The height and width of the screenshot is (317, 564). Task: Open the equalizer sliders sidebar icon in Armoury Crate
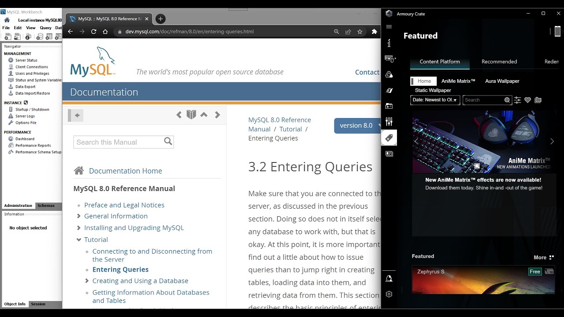point(389,122)
